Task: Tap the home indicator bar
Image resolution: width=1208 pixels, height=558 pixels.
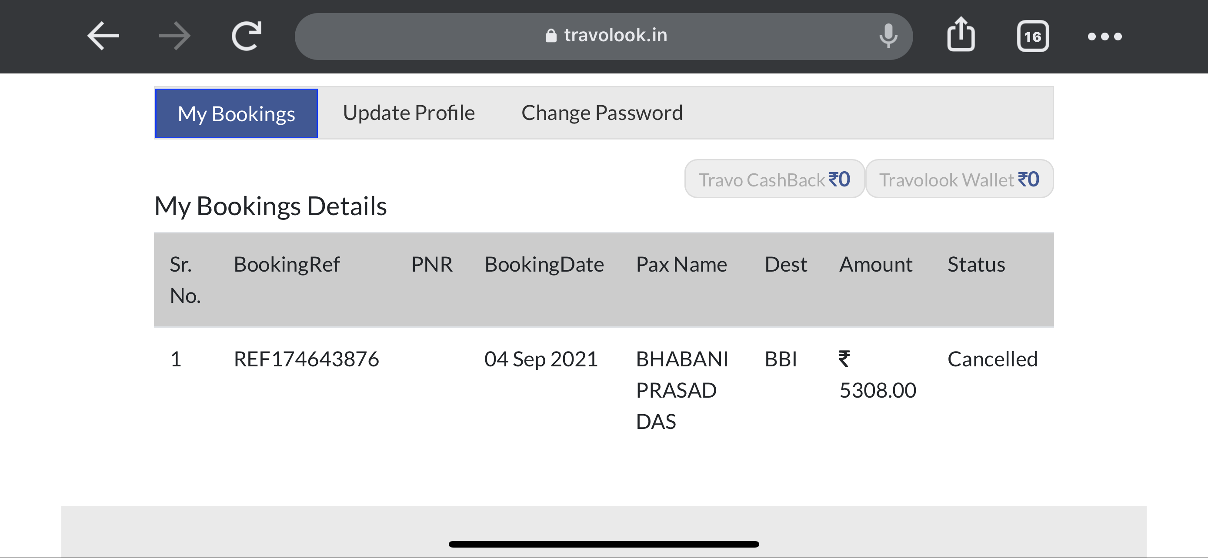Action: coord(604,544)
